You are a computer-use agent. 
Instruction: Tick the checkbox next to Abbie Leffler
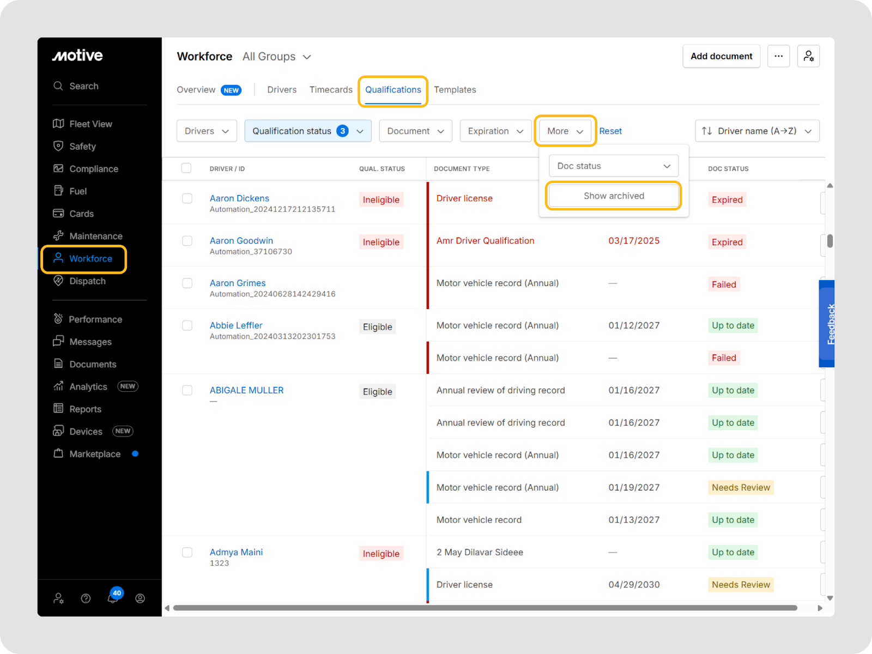(187, 325)
